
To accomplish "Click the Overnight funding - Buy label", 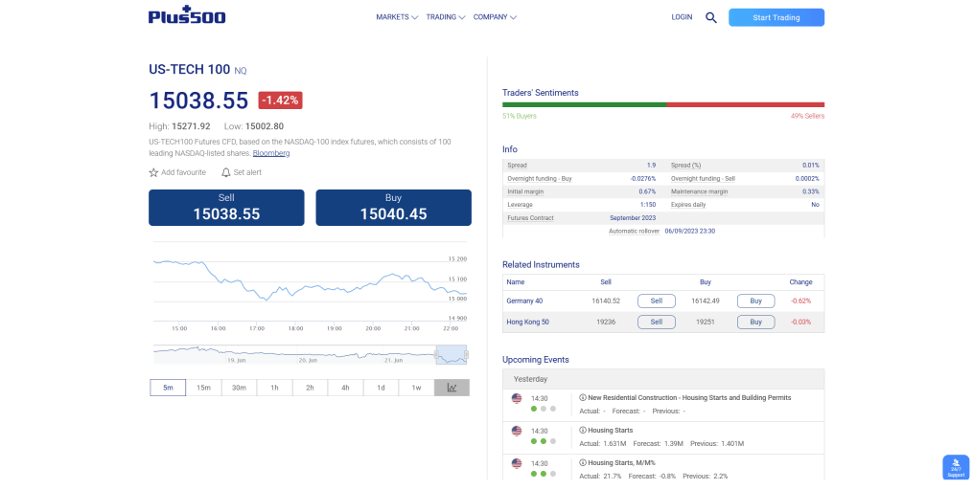I will pos(540,178).
